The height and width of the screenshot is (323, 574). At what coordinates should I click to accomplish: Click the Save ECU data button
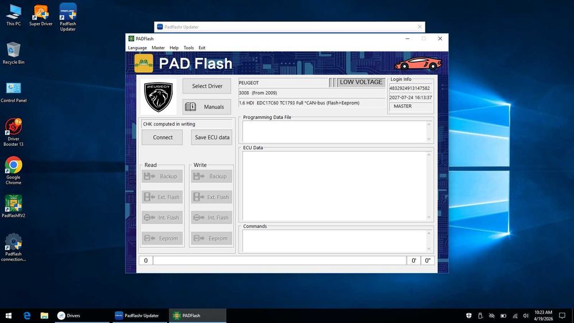click(x=212, y=137)
